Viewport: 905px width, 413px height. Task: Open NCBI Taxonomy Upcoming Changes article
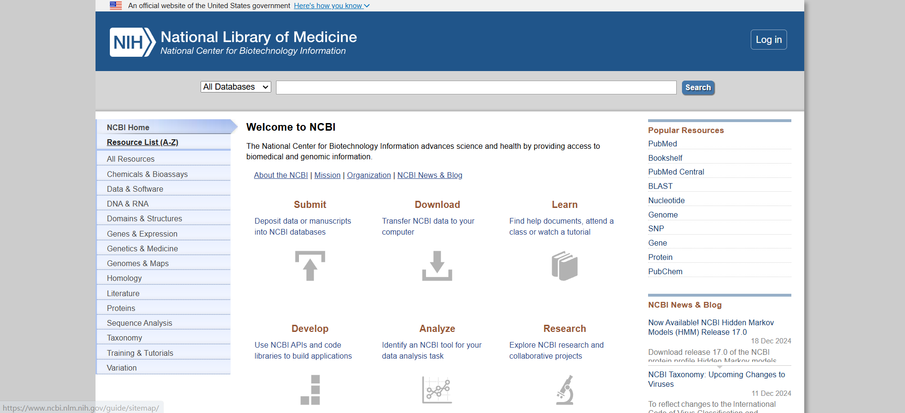click(716, 379)
